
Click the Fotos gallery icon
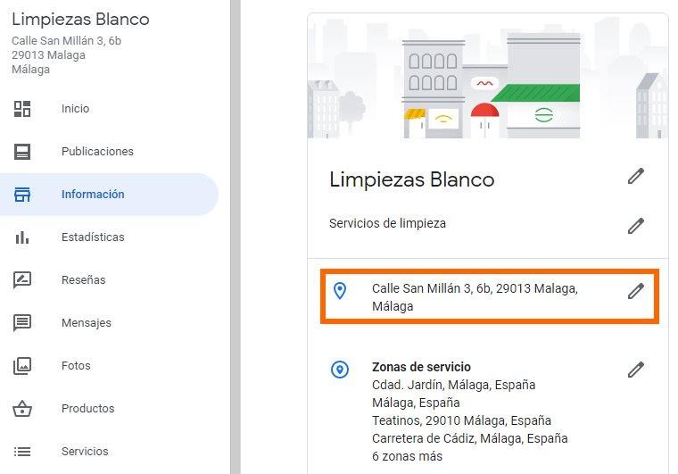coord(22,366)
